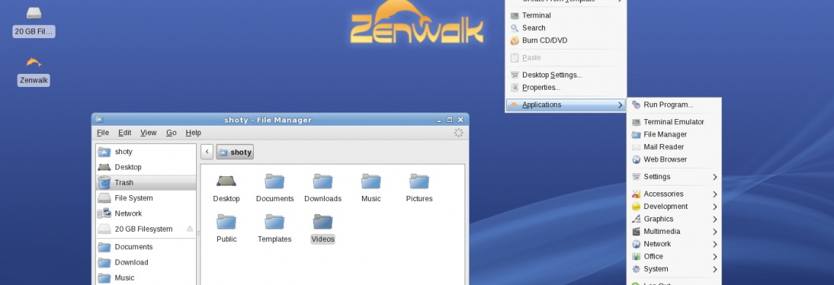Click the Burn CD/DVD disc icon

514,40
